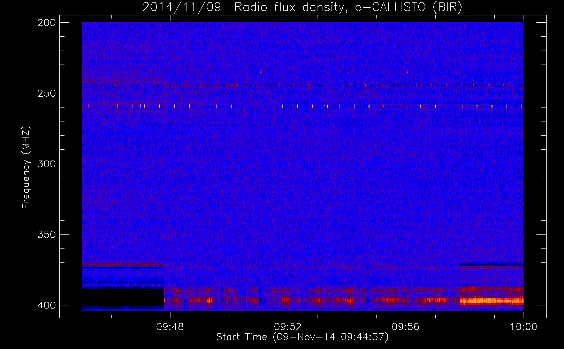564x349 pixels.
Task: Click the black data gap block at lower left
Action: point(123,297)
